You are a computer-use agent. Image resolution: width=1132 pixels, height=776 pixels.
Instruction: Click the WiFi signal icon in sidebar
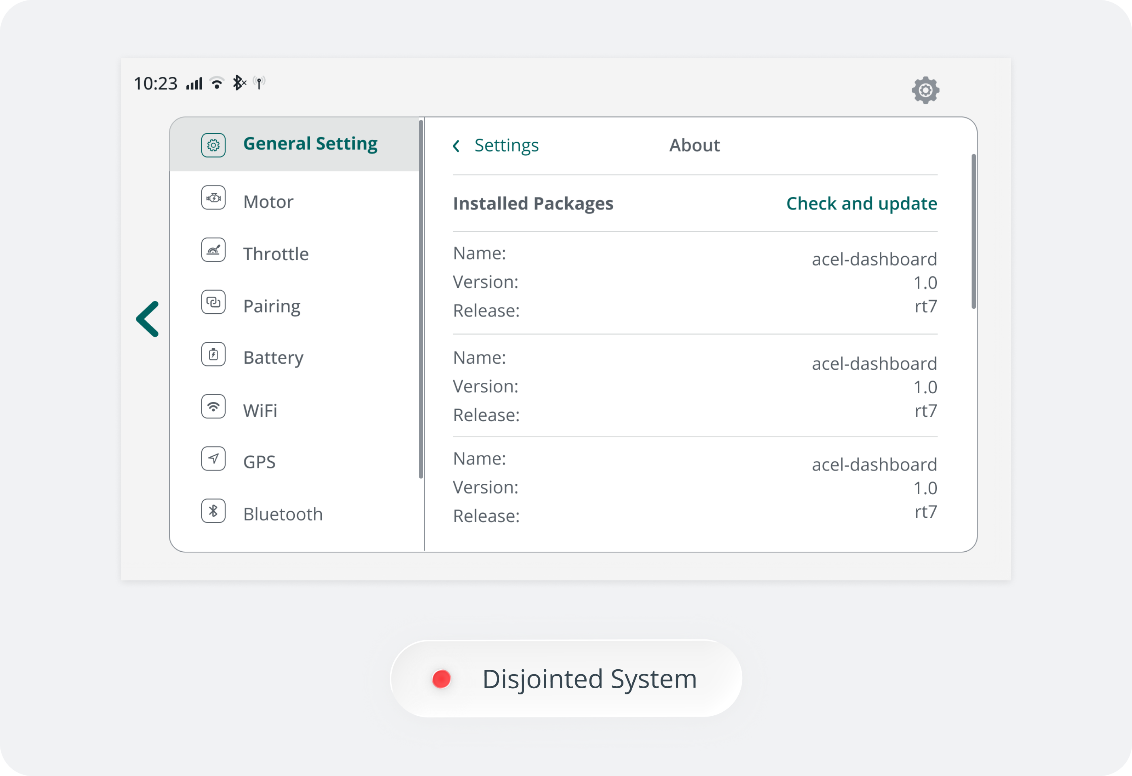(213, 407)
